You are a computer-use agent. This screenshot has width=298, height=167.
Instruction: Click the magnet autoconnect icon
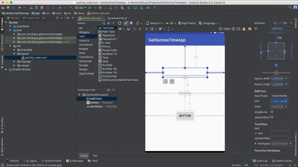click(x=129, y=29)
